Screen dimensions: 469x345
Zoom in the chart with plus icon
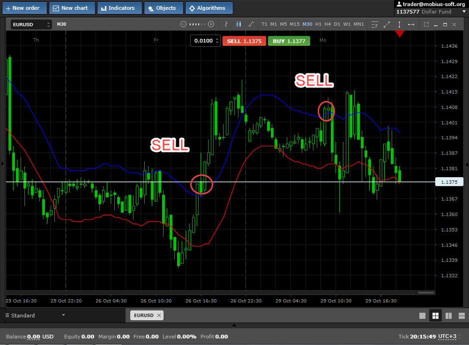tap(211, 24)
